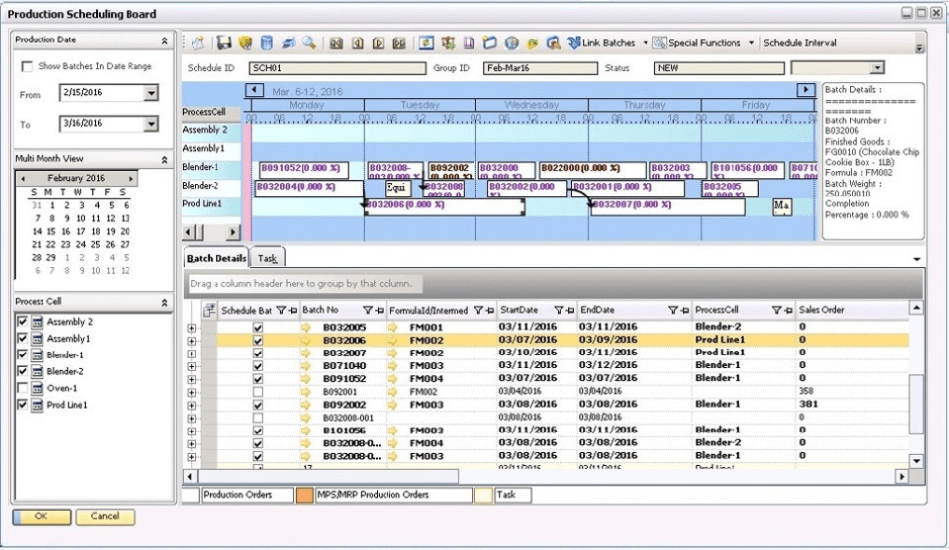Open Special Functions menu

pyautogui.click(x=697, y=43)
